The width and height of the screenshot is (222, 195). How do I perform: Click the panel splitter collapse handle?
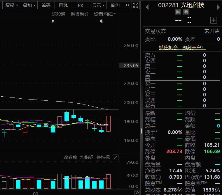point(141,131)
